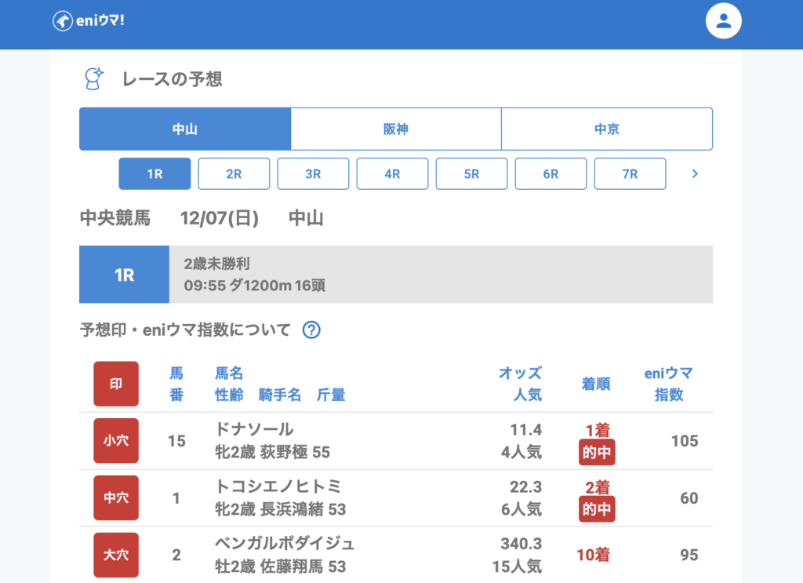Click the 的中 badge under 1着
The height and width of the screenshot is (583, 803).
pos(598,453)
